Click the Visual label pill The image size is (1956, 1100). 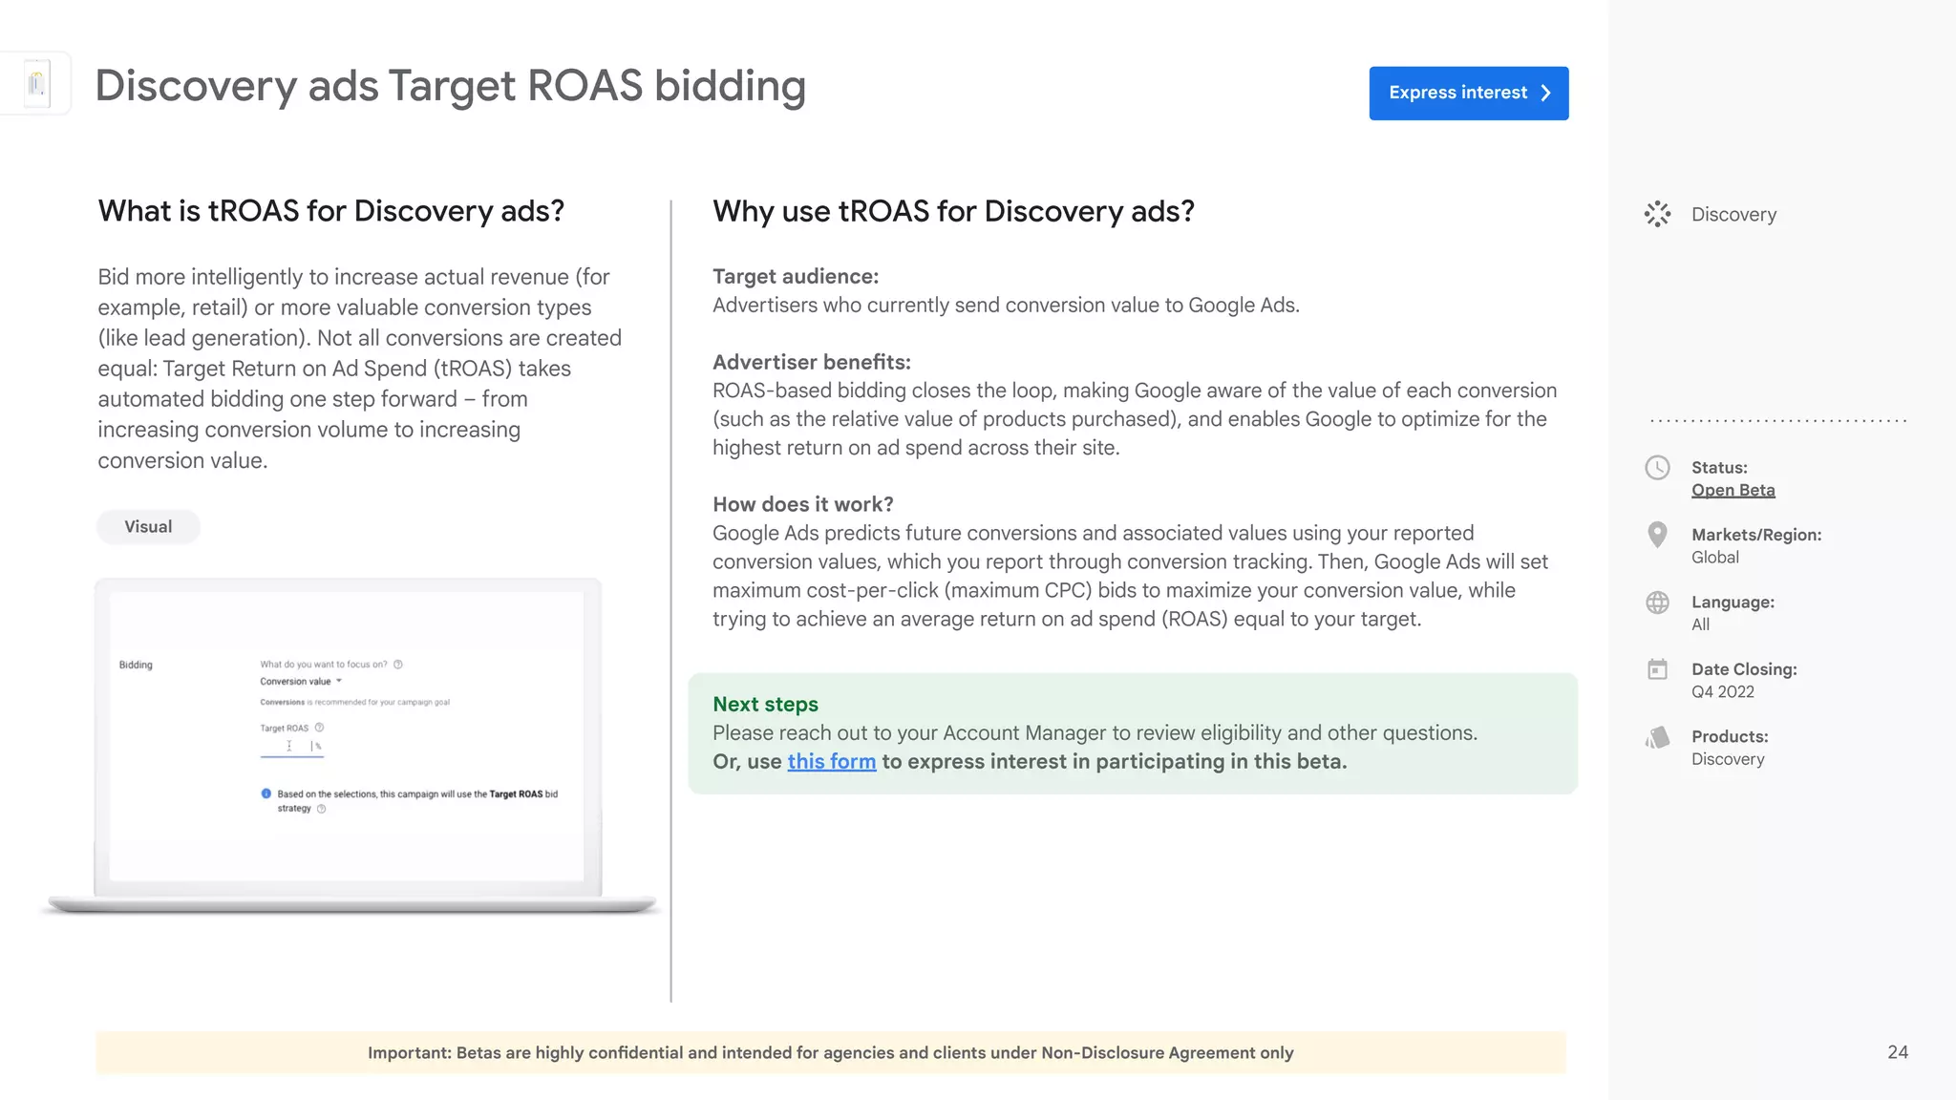pos(148,526)
